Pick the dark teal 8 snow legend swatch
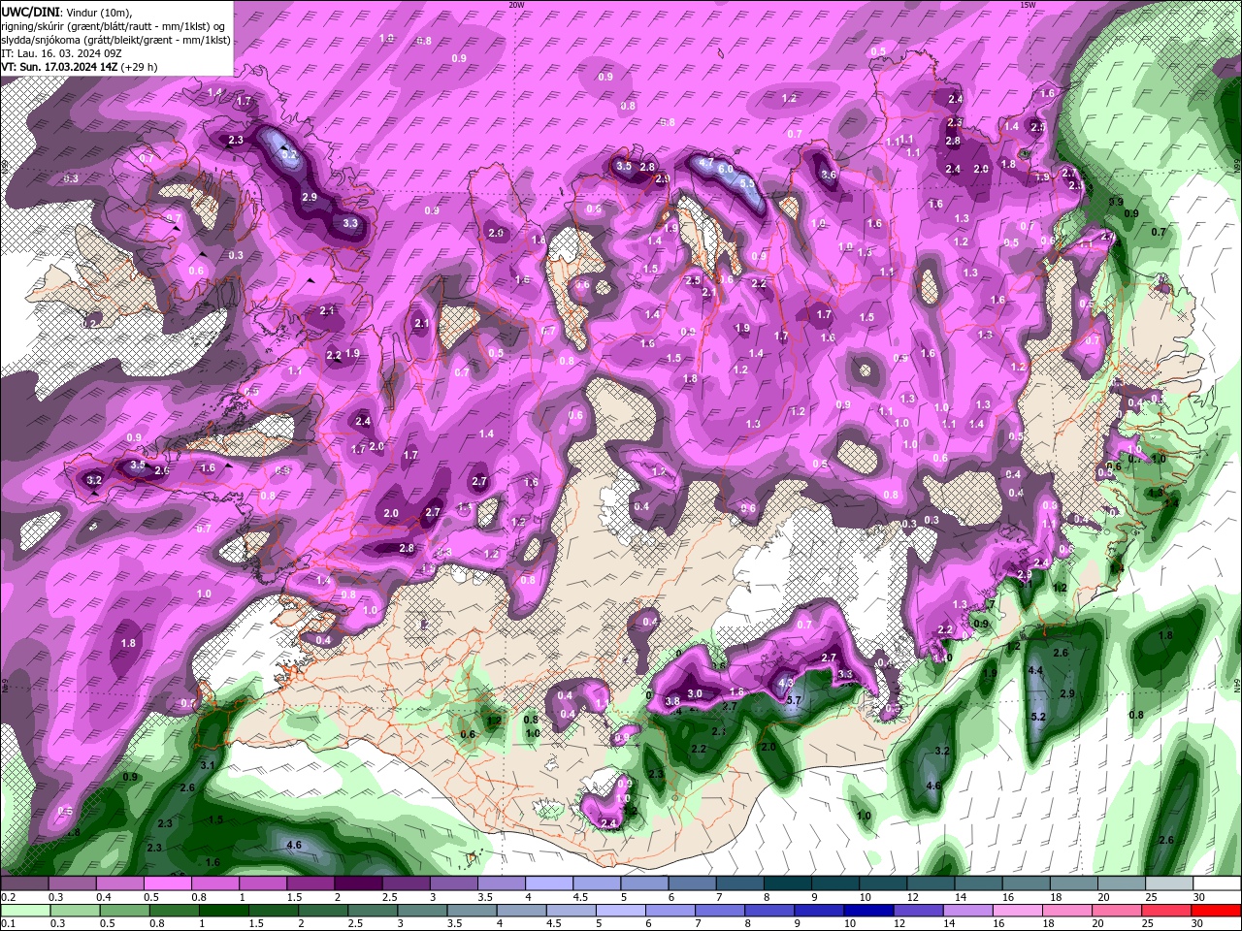 pos(788,883)
